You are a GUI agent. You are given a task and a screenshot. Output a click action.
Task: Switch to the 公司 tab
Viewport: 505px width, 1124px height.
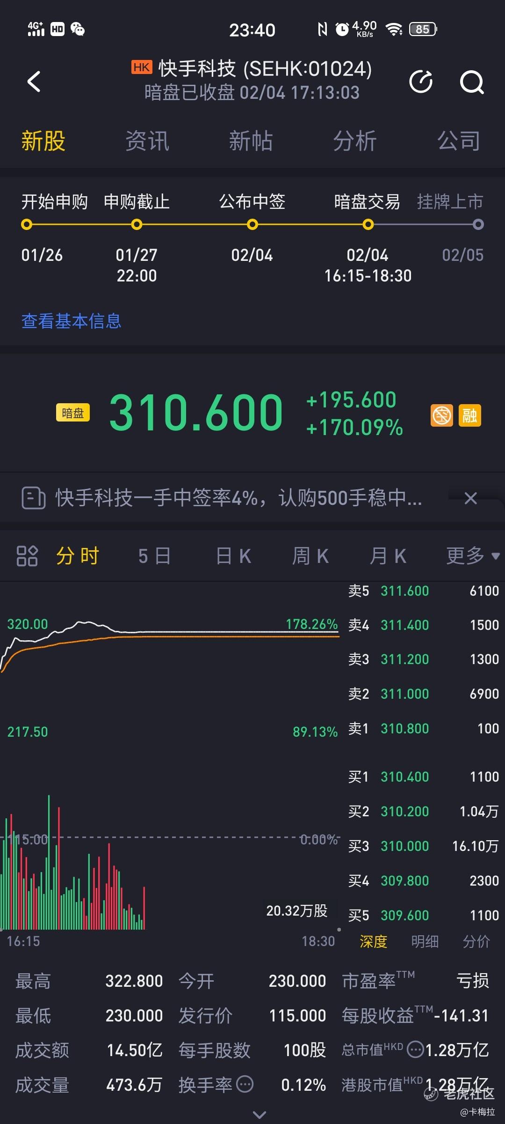pos(459,141)
